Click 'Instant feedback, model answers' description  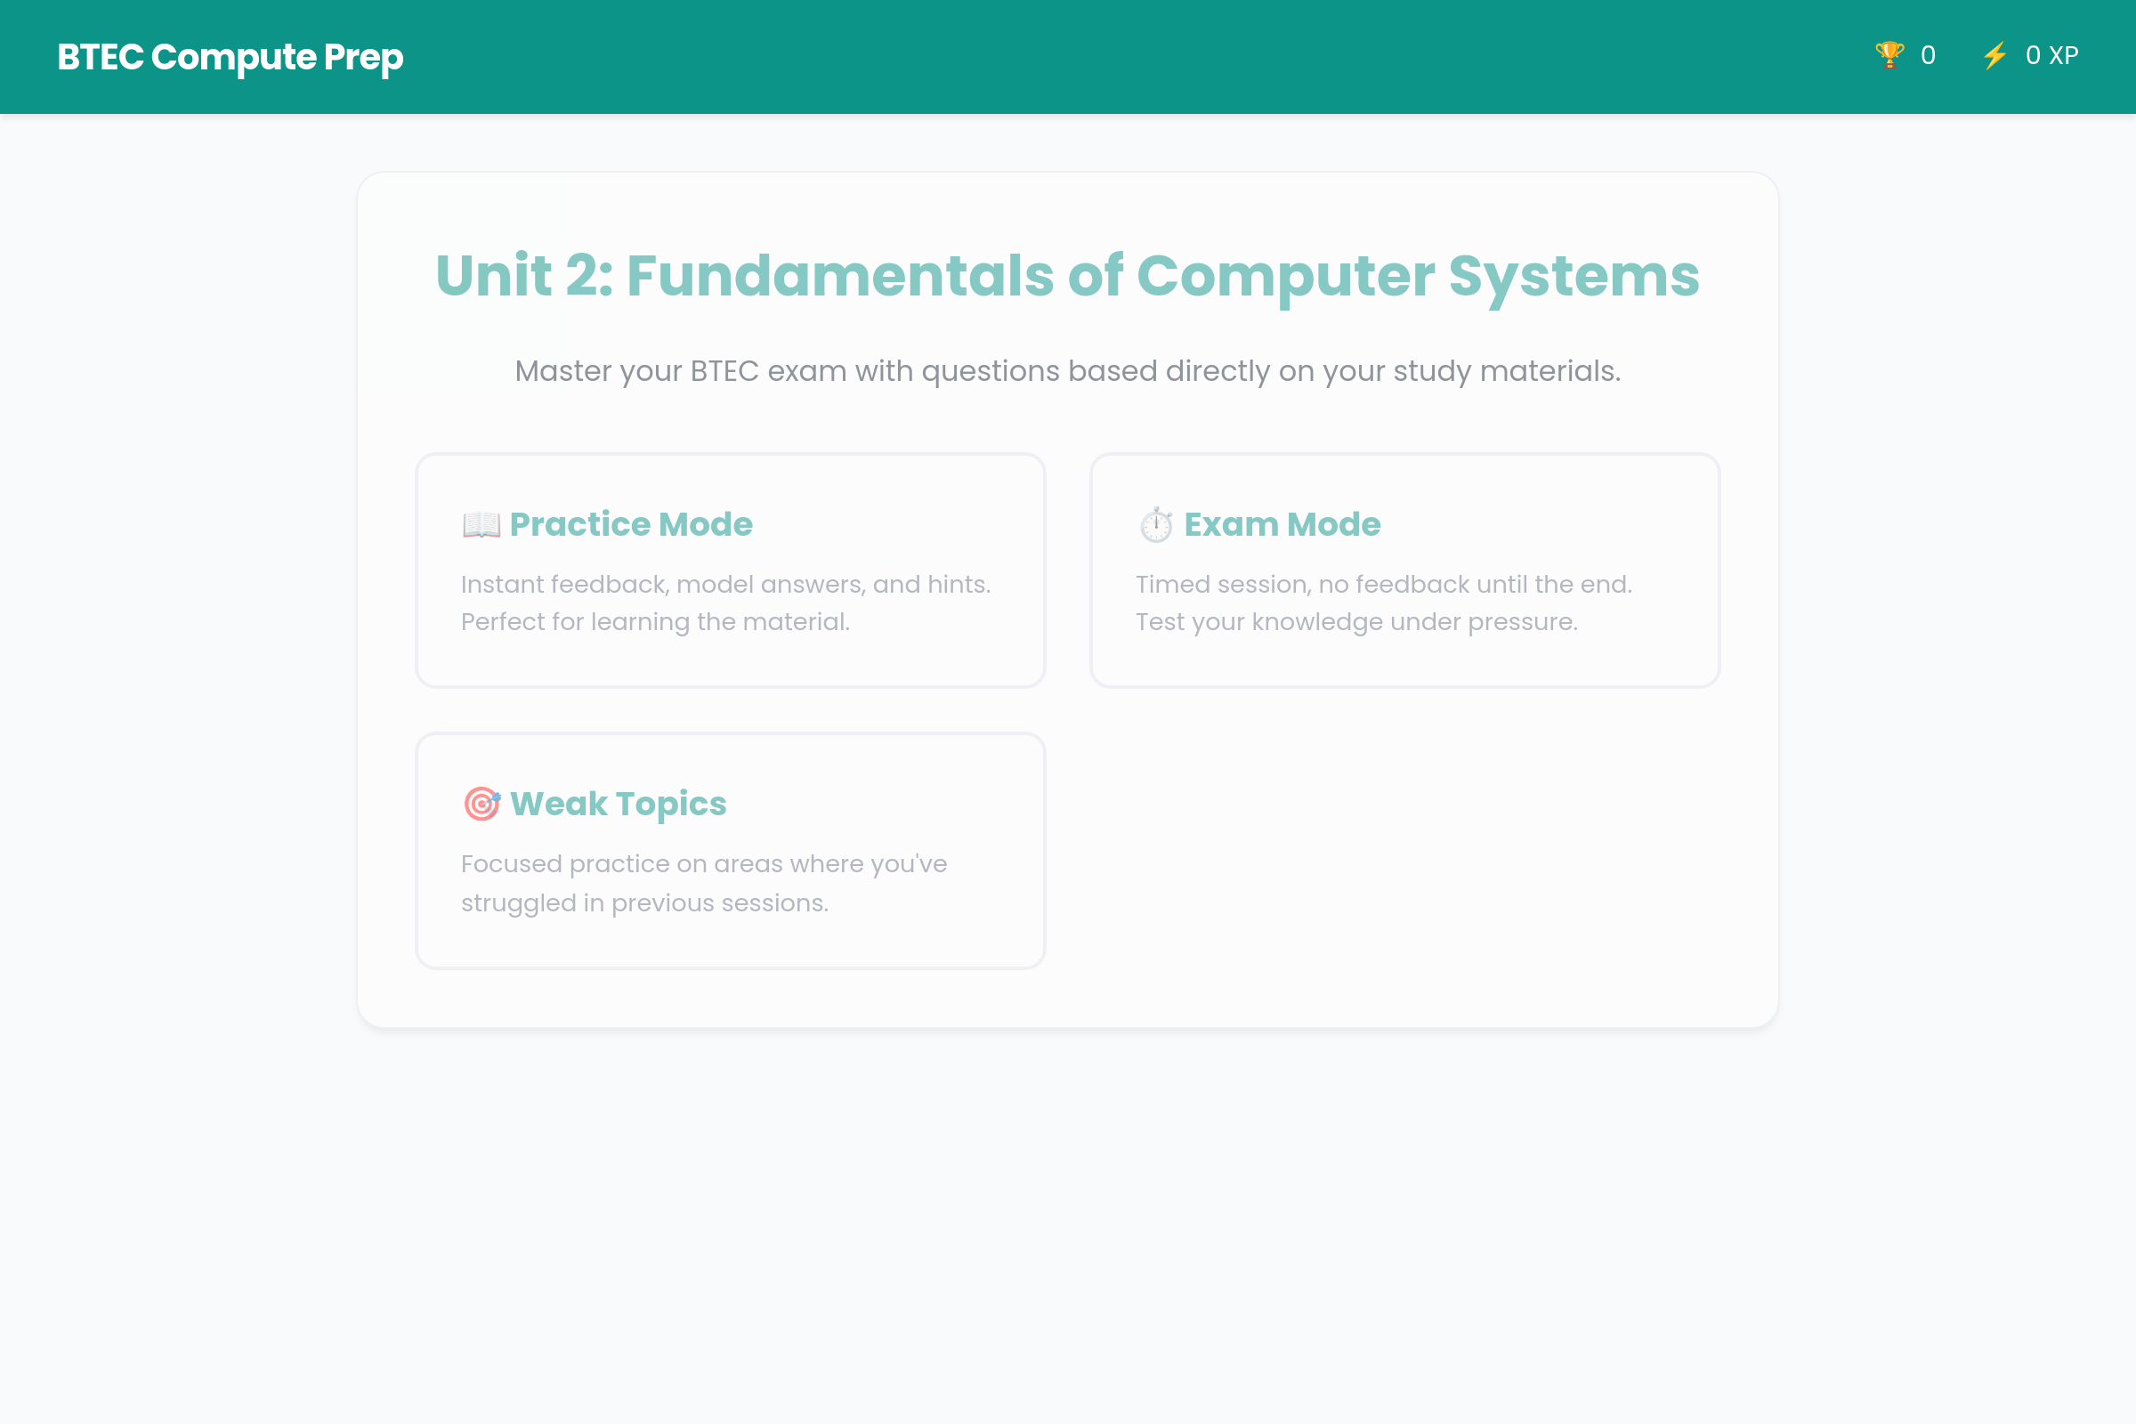pos(725,603)
